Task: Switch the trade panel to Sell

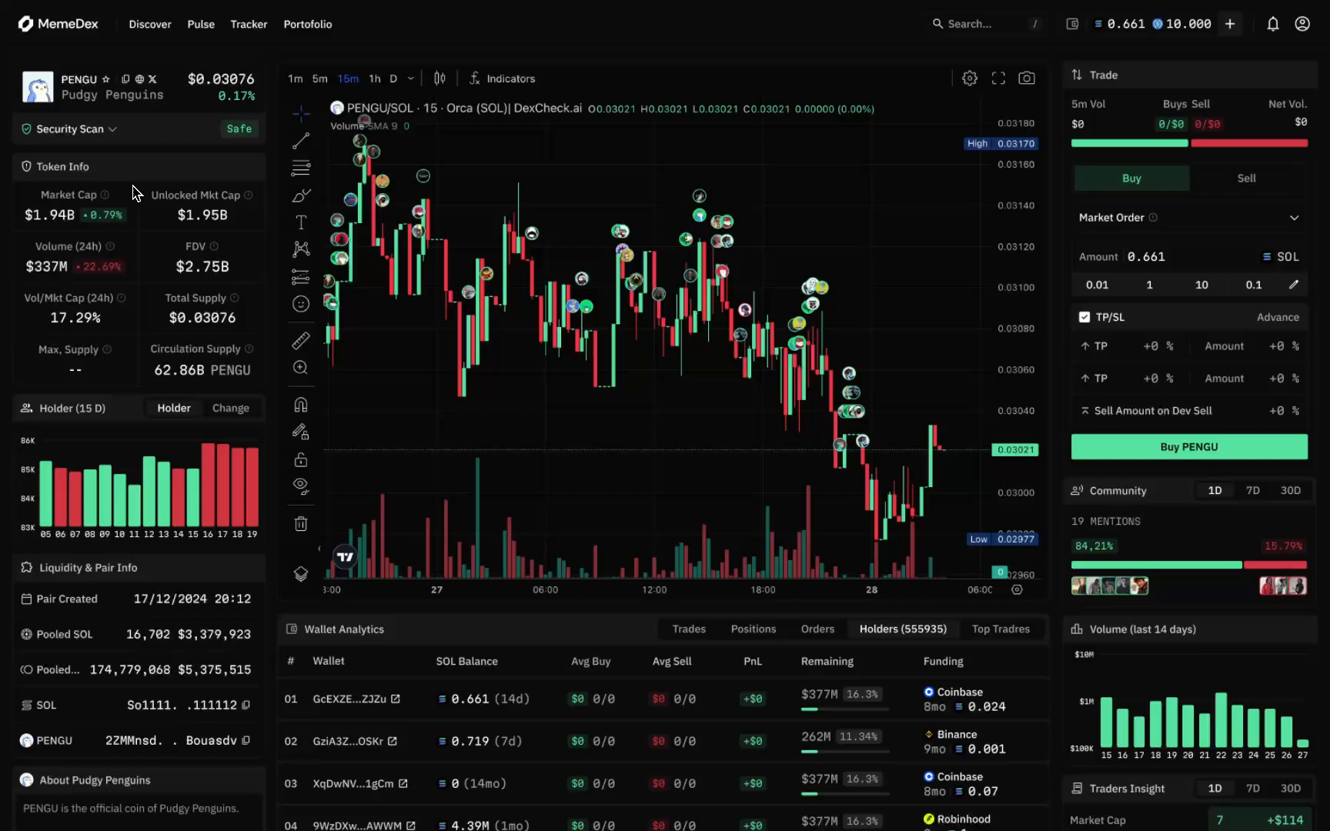Action: tap(1246, 178)
